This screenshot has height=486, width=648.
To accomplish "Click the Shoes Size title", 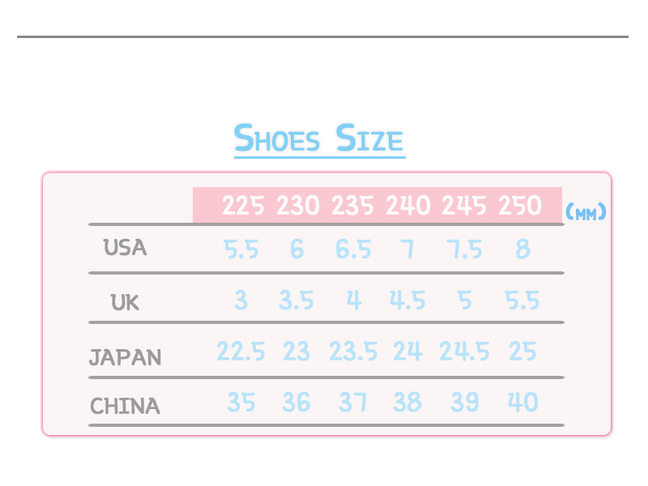I will tap(318, 139).
